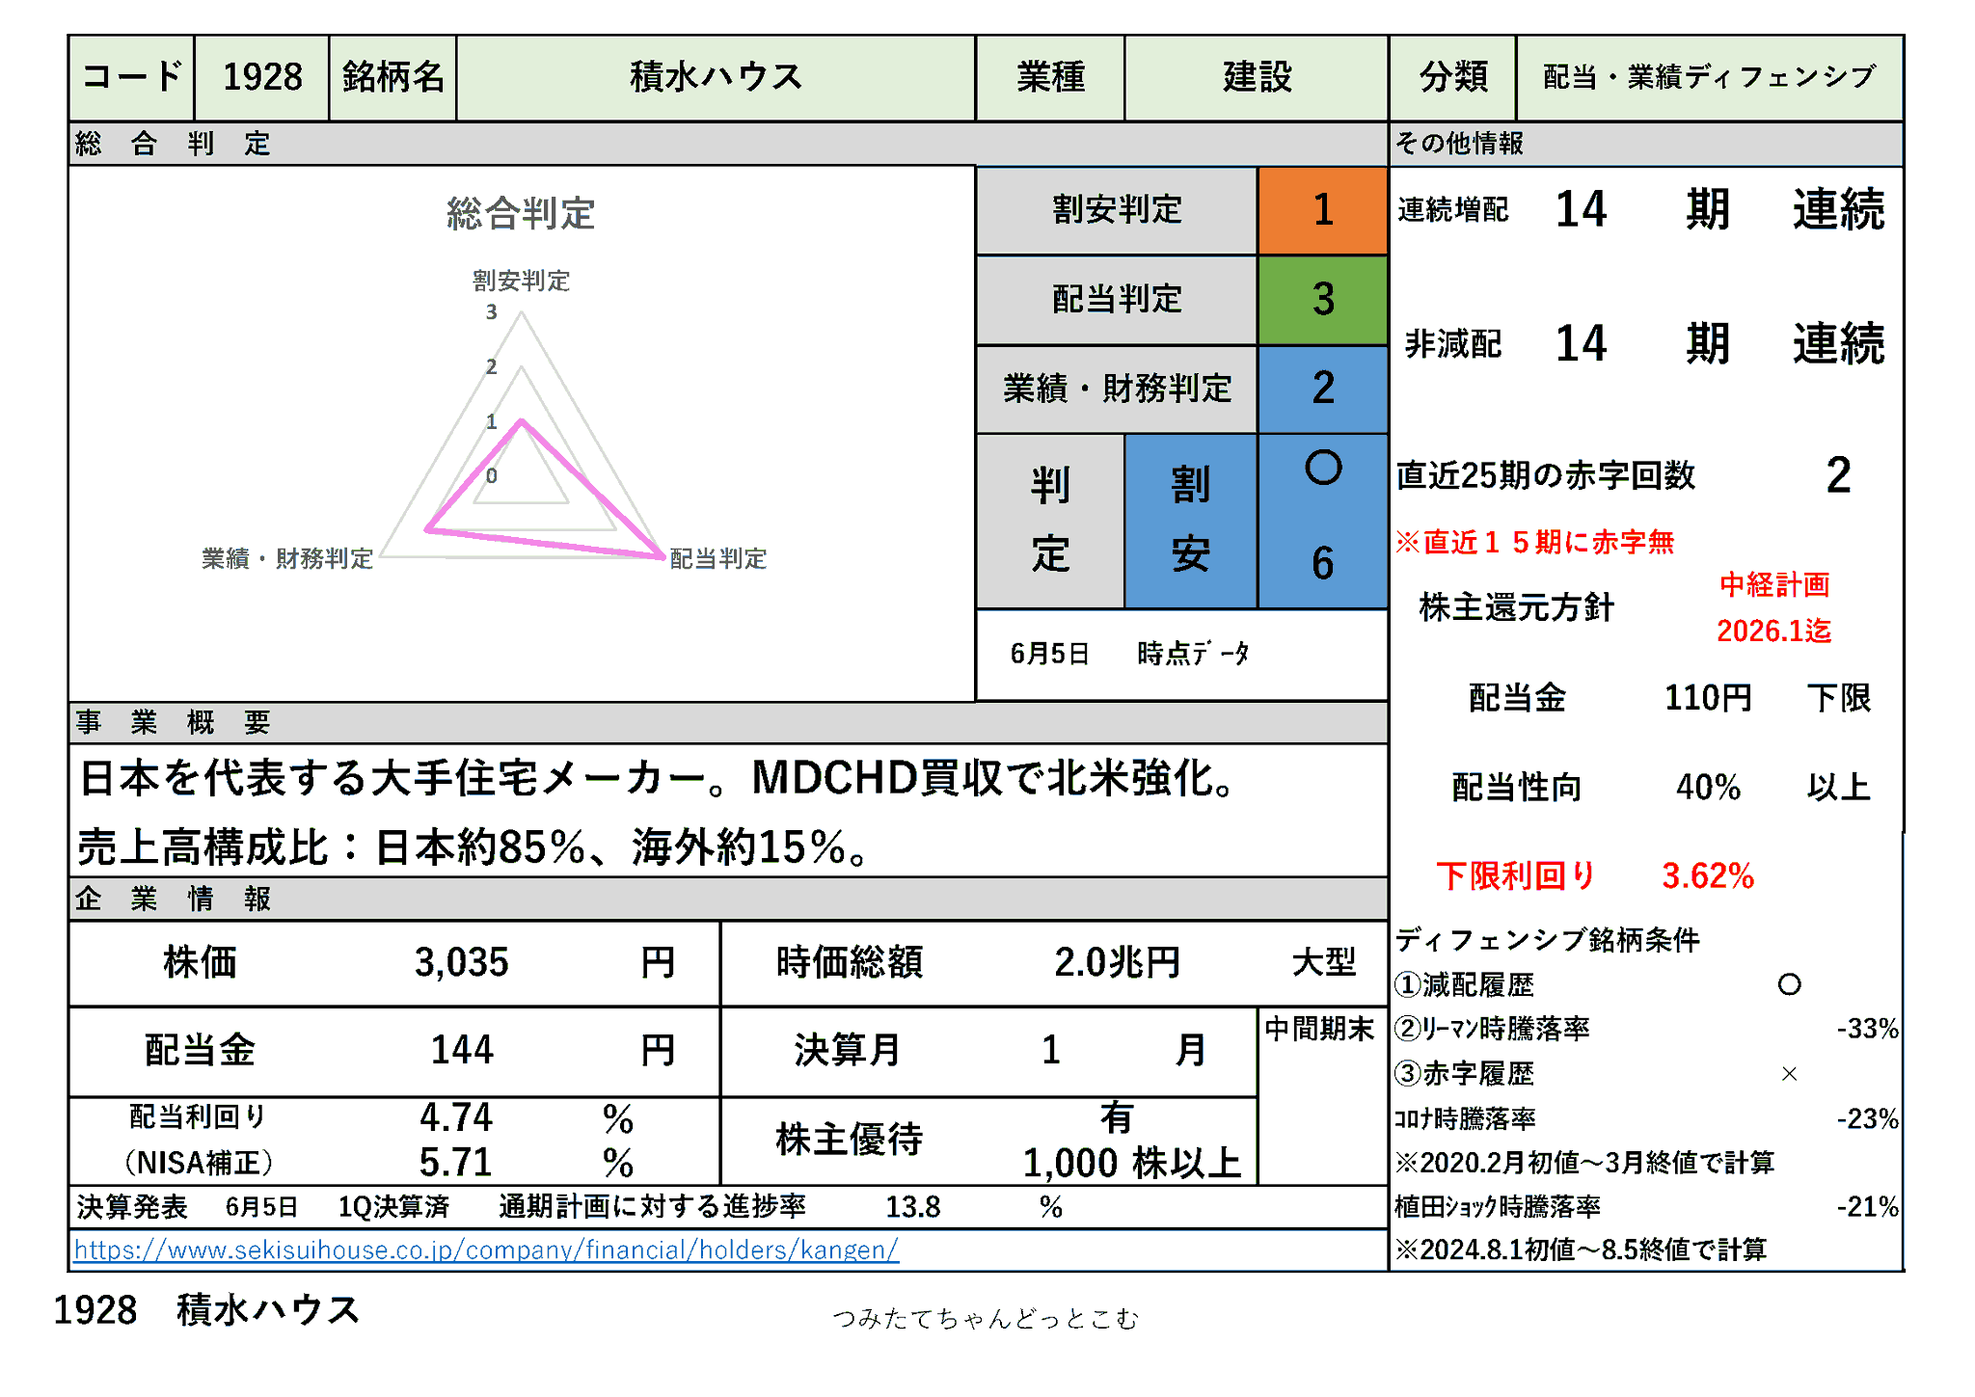Click the 日本を代表する大手住宅メーカー business summary line
The width and height of the screenshot is (1975, 1397).
tap(657, 778)
